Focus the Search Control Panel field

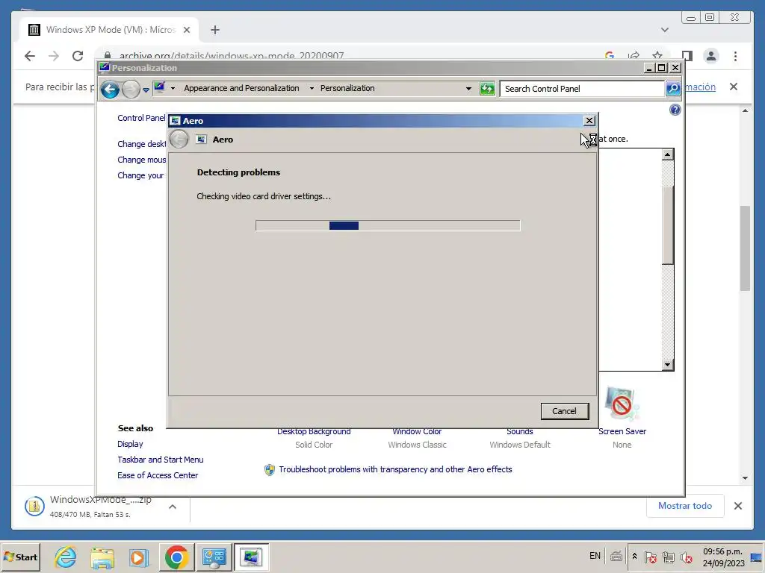(583, 89)
